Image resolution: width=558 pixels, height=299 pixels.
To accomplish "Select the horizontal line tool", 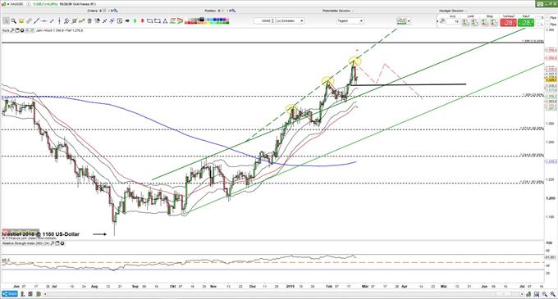I will pyautogui.click(x=43, y=21).
